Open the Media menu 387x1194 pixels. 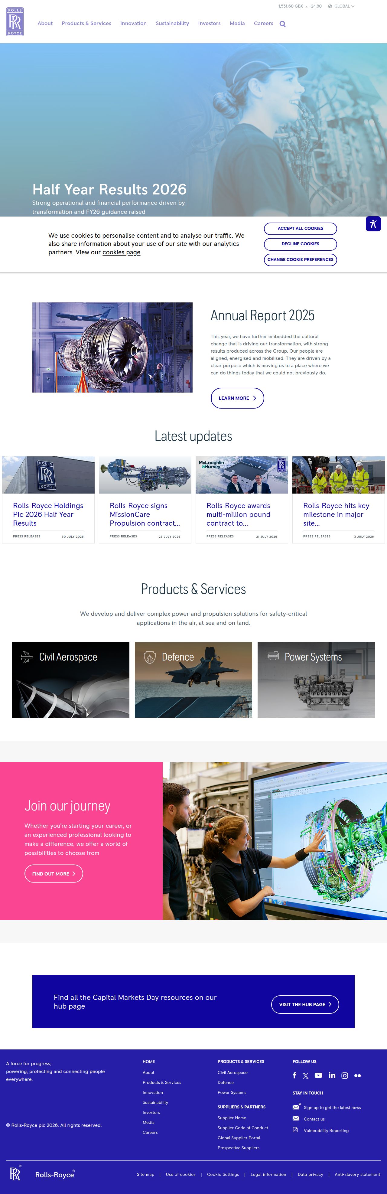pos(237,24)
